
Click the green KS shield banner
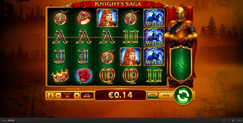(181, 64)
